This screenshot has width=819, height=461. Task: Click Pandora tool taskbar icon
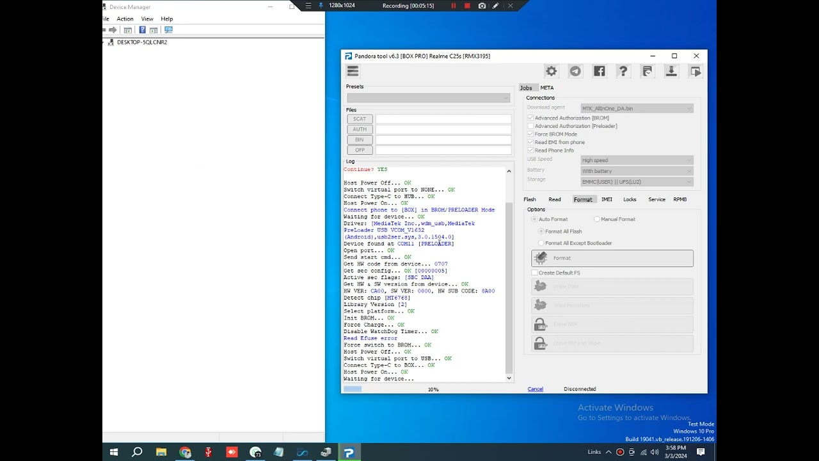tap(349, 452)
